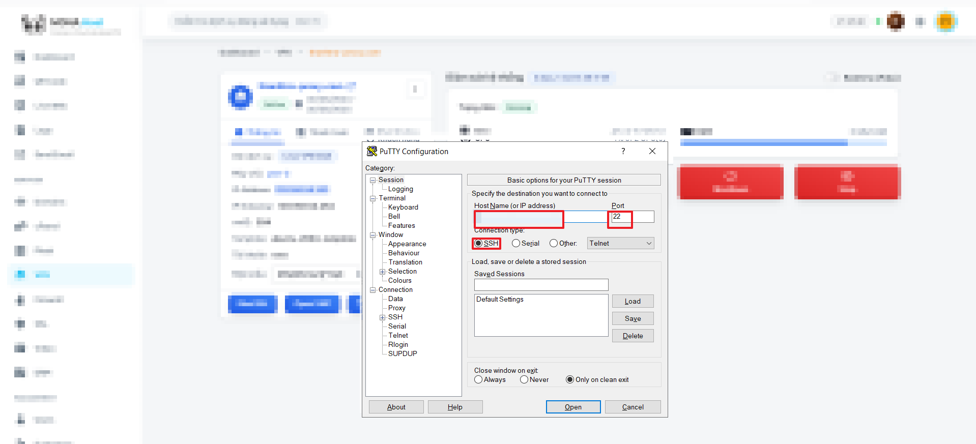Select the Logging category

coord(400,189)
